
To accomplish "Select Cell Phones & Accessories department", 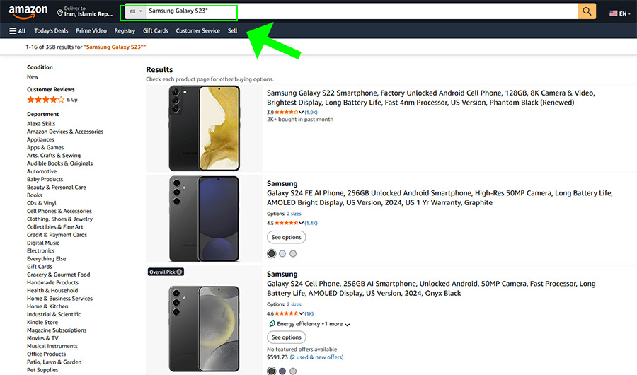I will coord(59,211).
